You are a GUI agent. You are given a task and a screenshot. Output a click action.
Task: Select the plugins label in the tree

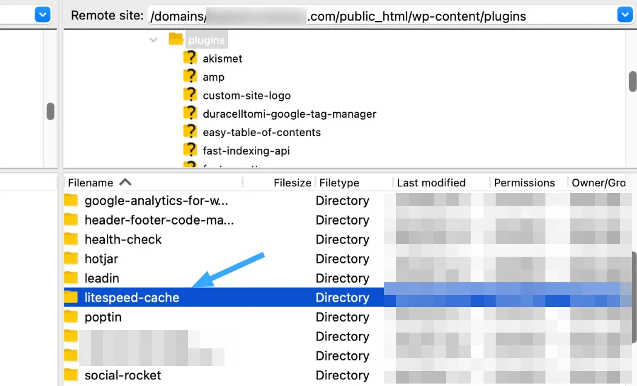(x=206, y=40)
